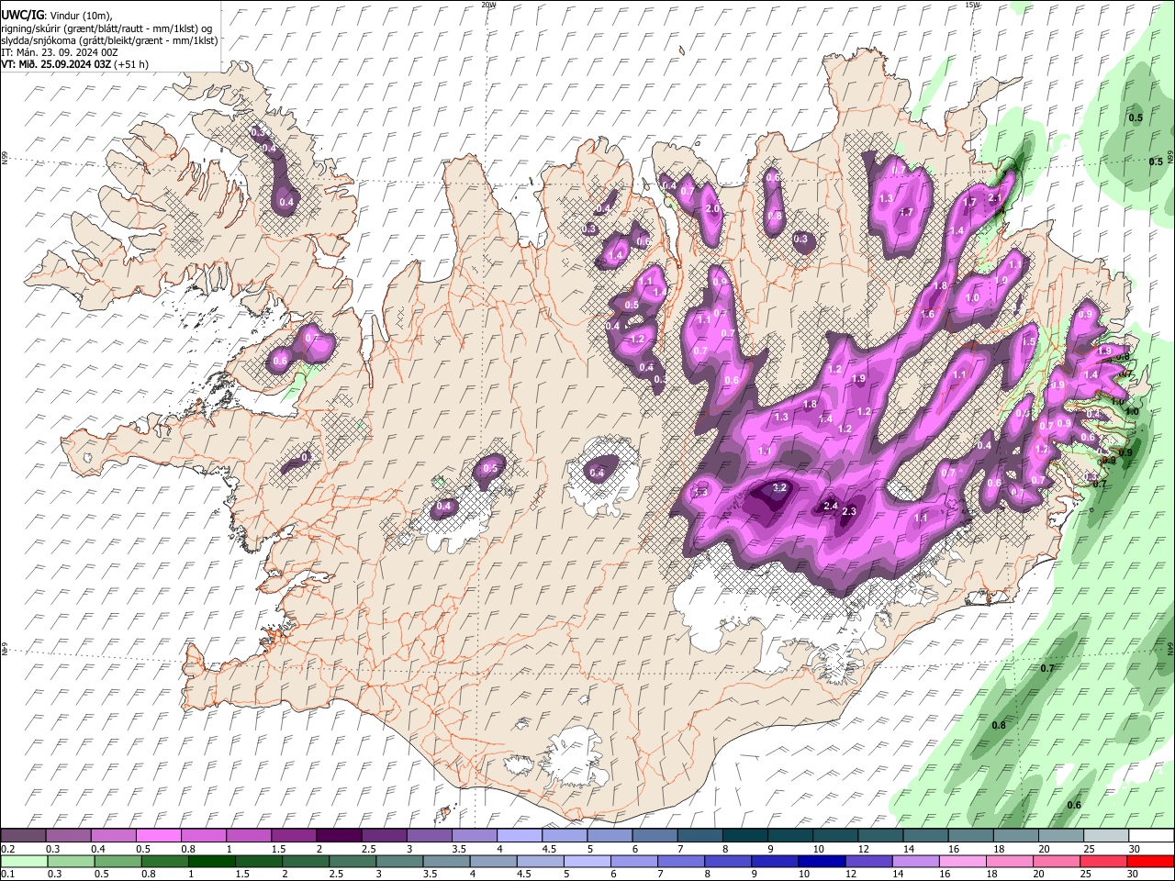Pick the dark purple upper swatch for 2–2.5
Viewport: 1175px width, 881px height.
pos(339,836)
